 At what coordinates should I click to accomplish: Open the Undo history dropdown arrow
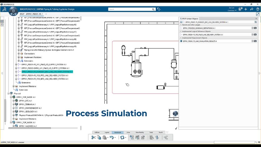(x=115, y=138)
